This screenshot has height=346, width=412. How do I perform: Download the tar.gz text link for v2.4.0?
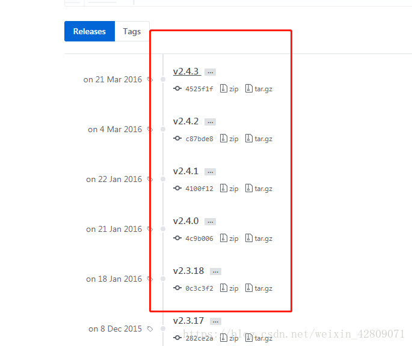(263, 239)
